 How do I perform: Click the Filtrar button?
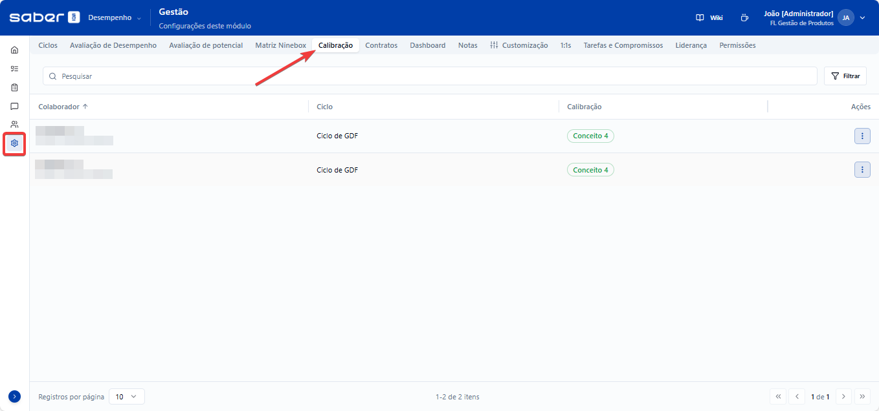[845, 76]
